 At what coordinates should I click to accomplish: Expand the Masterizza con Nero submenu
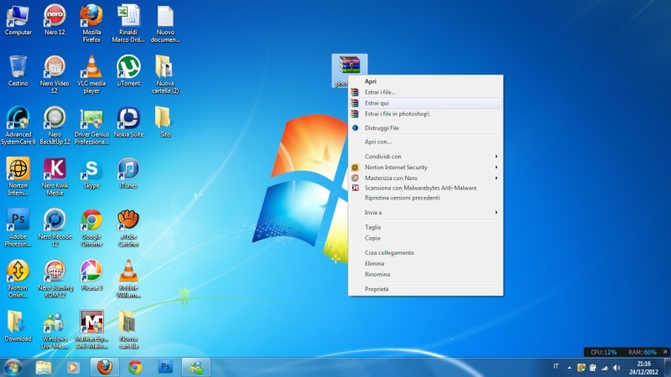[x=426, y=178]
